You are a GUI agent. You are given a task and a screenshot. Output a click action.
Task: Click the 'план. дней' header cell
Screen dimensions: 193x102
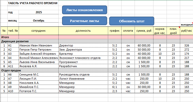173,31
